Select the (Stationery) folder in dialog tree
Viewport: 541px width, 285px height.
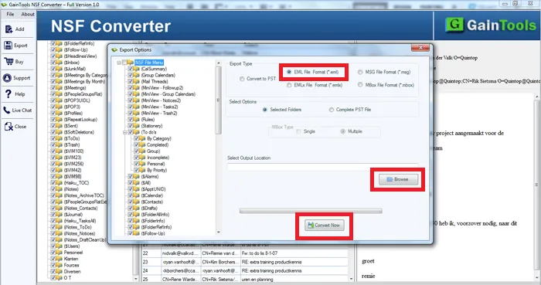tap(151, 126)
